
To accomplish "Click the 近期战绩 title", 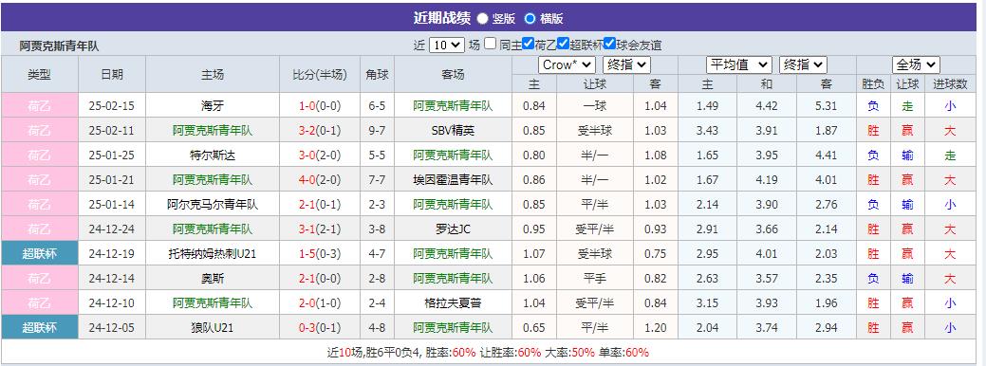I will coord(441,18).
